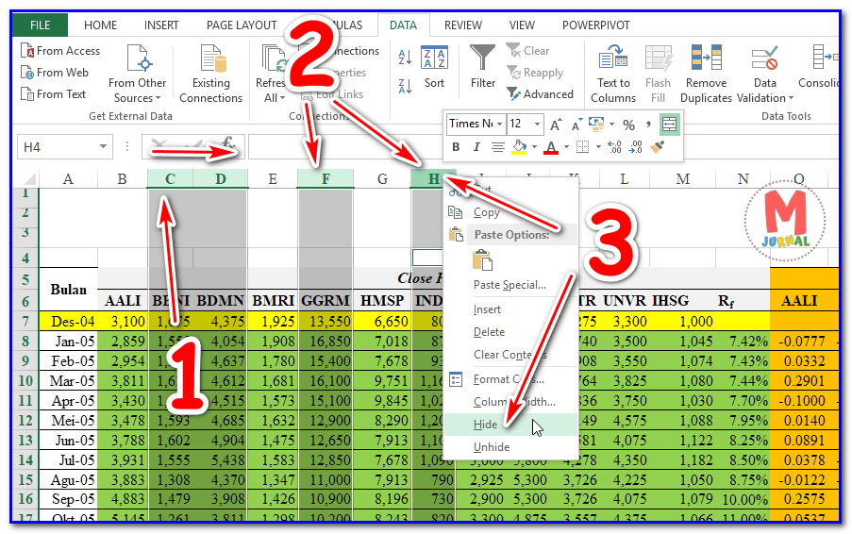Expand borders dropdown arrow
852x534 pixels.
pyautogui.click(x=598, y=147)
